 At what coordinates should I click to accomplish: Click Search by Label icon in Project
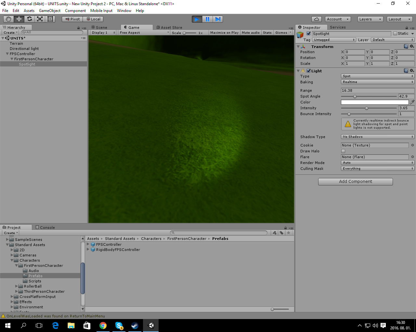point(281,233)
